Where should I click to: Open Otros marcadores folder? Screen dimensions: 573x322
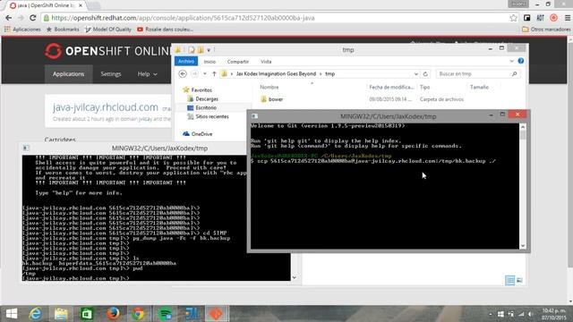[546, 30]
